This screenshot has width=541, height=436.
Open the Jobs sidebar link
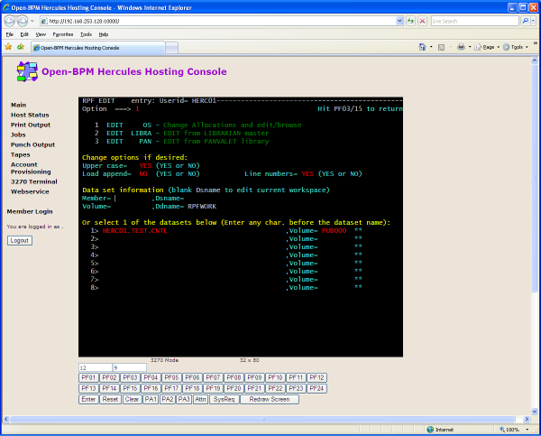pyautogui.click(x=18, y=135)
